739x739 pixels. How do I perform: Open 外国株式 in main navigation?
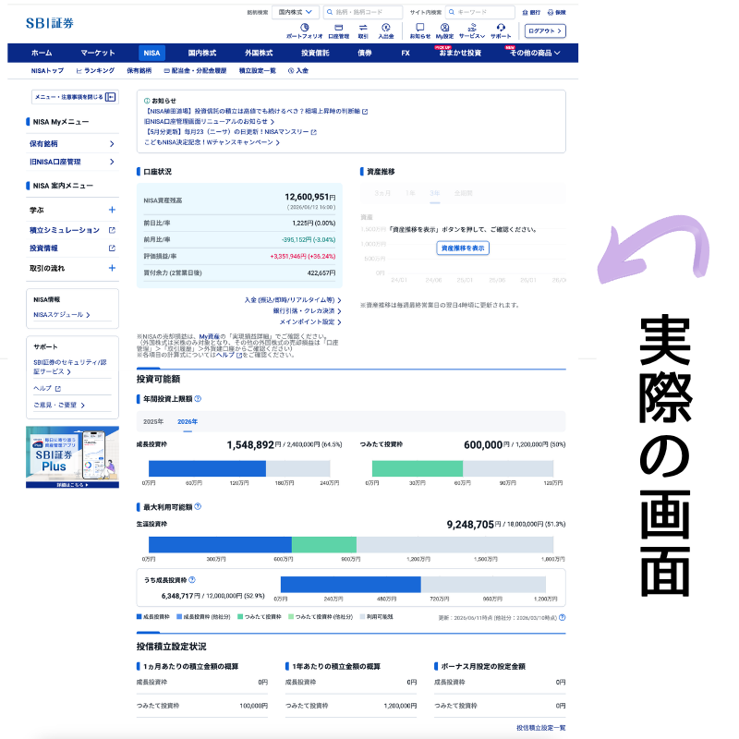[x=259, y=53]
